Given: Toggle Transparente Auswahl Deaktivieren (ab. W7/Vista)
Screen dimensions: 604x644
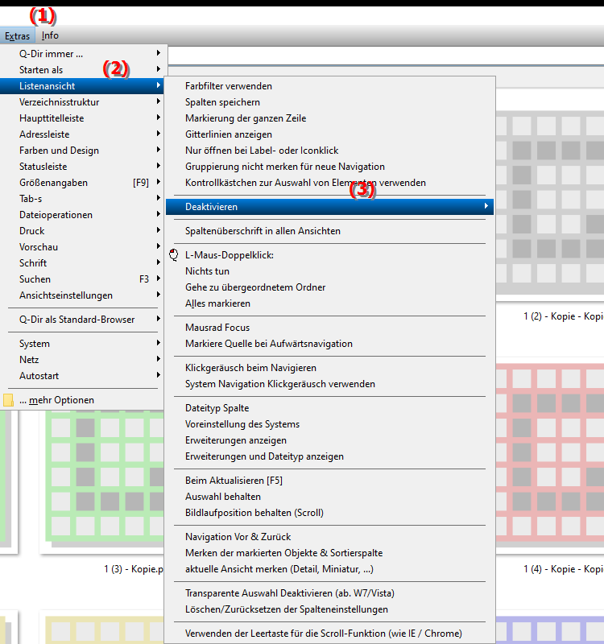Looking at the screenshot, I should coord(329,593).
